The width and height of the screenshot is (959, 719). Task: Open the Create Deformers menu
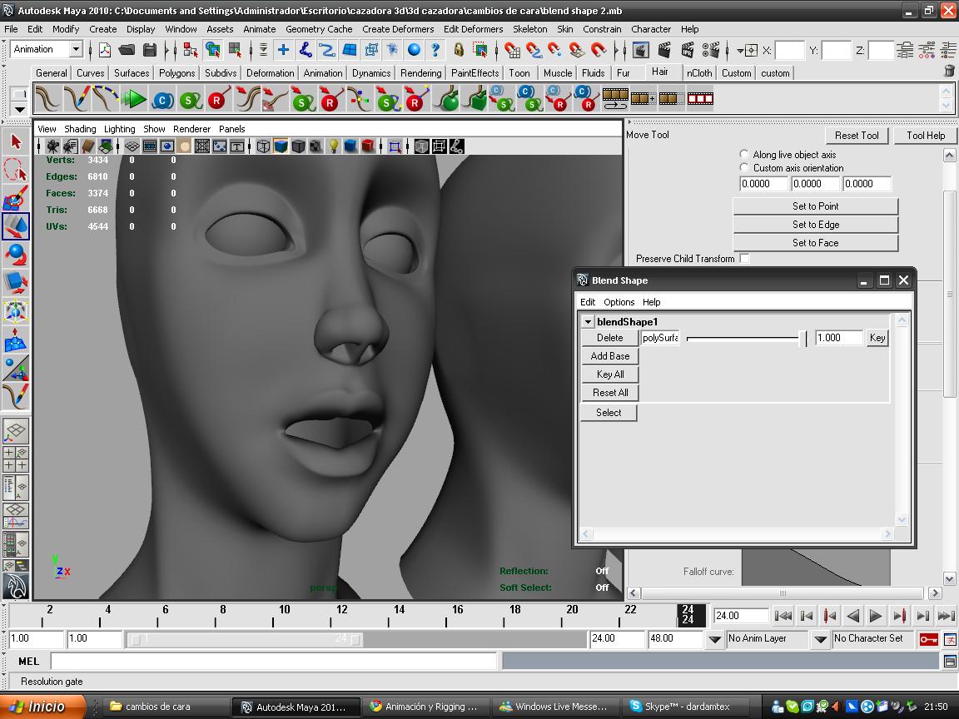[397, 29]
